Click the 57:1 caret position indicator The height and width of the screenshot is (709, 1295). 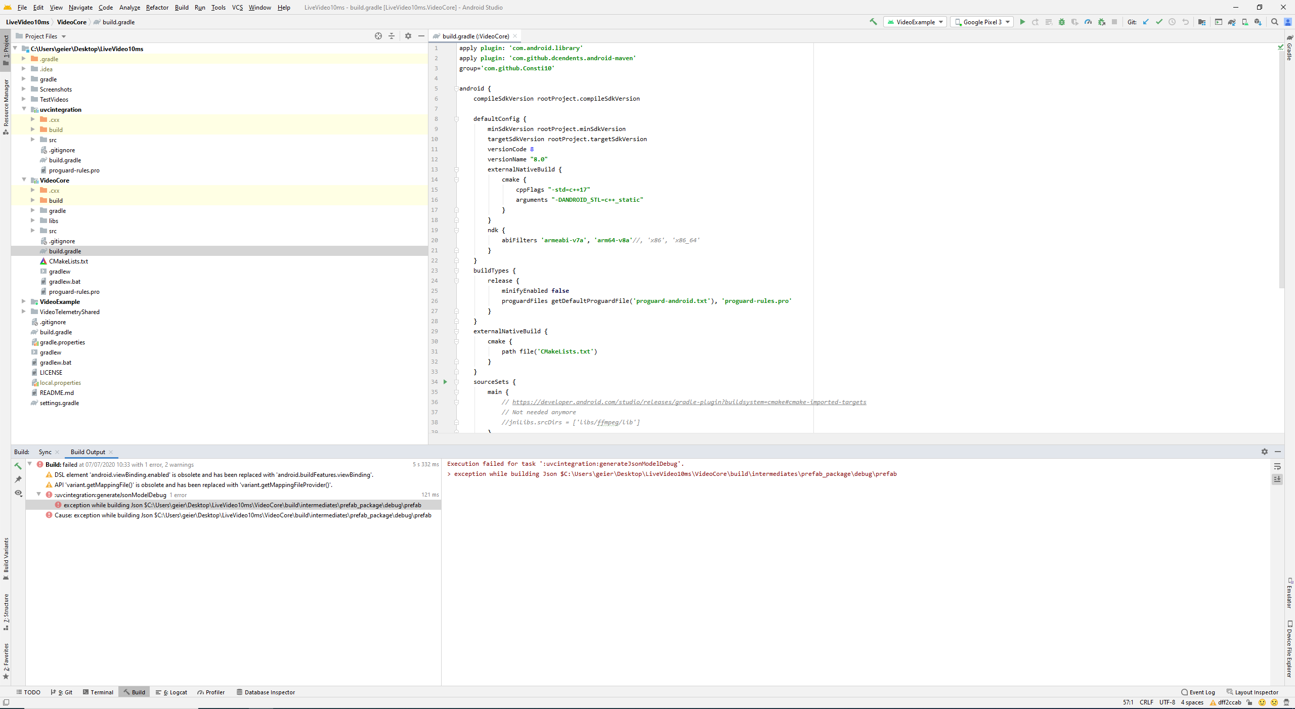1129,702
